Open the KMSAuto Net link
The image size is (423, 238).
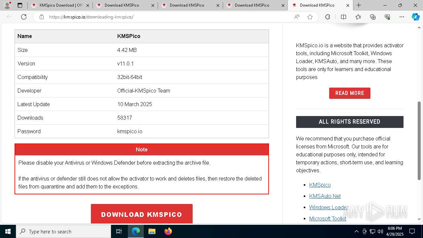(325, 196)
